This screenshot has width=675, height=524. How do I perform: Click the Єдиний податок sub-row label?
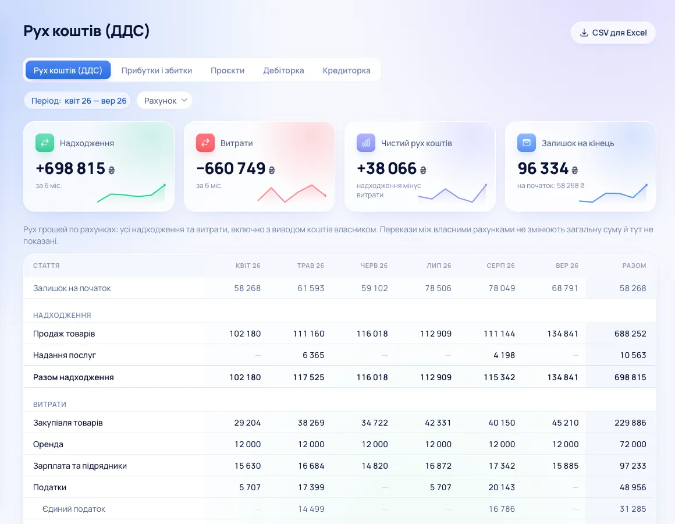click(x=74, y=509)
